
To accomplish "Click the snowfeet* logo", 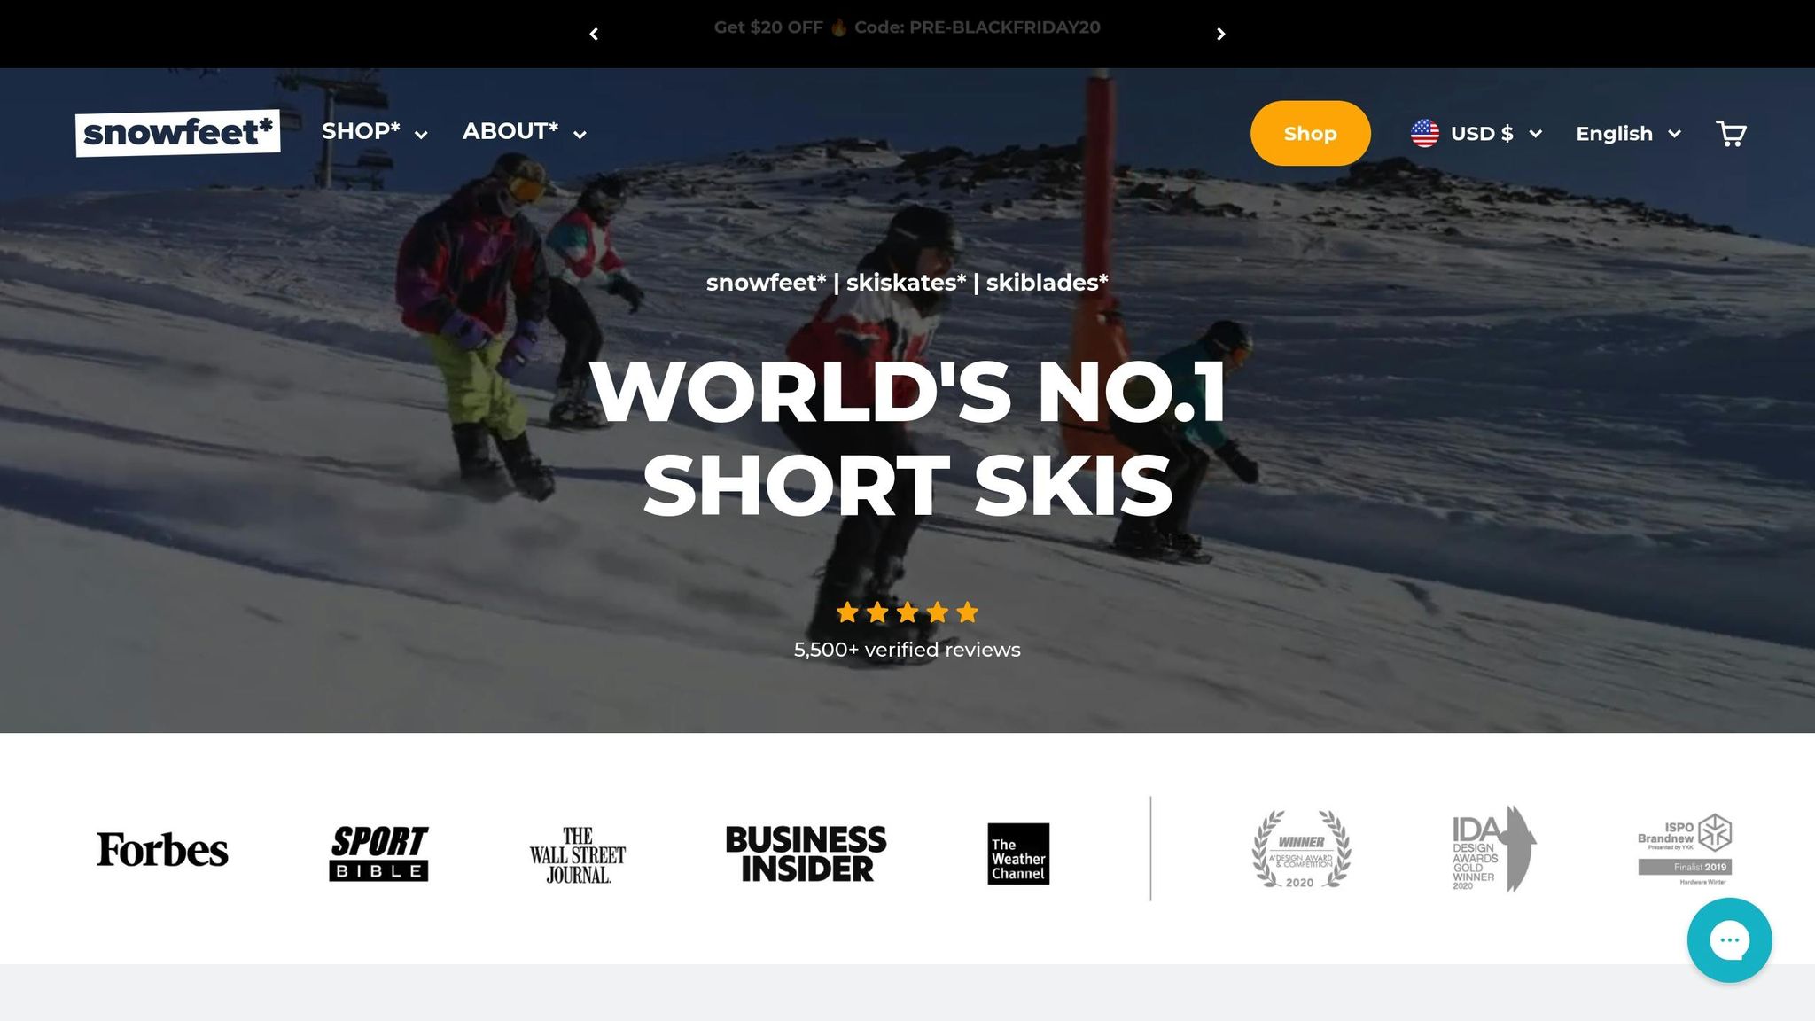I will click(x=178, y=133).
